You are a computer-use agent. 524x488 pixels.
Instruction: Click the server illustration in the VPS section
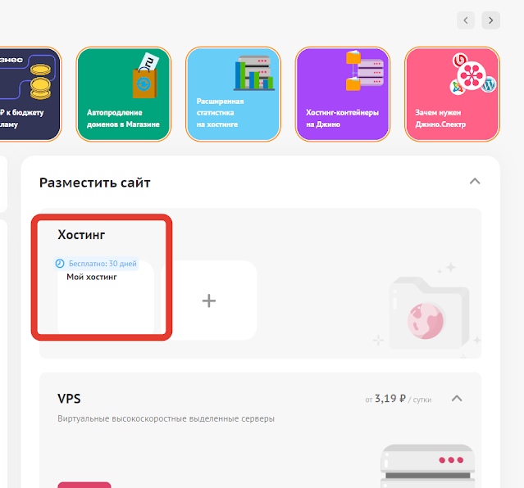click(428, 466)
